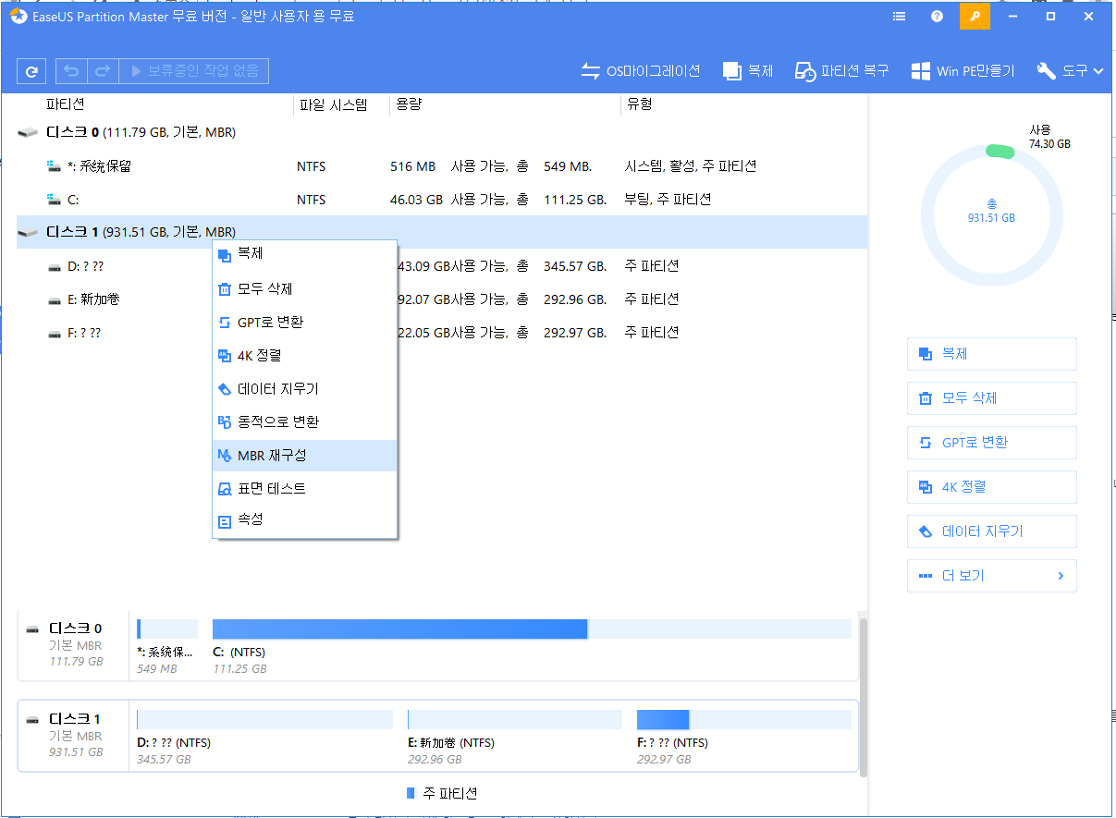
Task: Select 데이터 지우기 in context menu
Action: pyautogui.click(x=305, y=389)
